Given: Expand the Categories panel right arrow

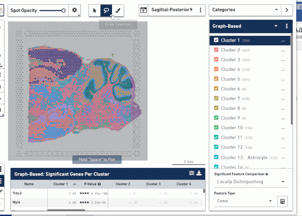Looking at the screenshot, I should (x=286, y=10).
